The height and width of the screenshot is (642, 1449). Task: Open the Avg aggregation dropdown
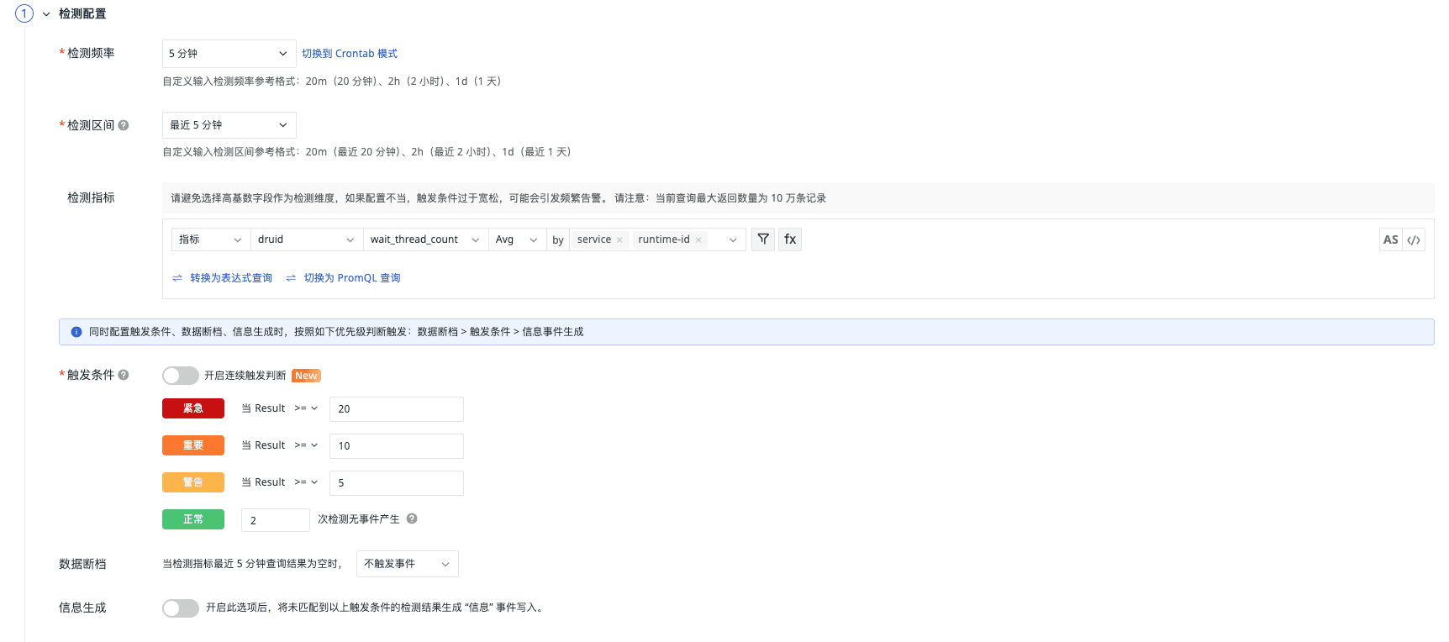(515, 239)
